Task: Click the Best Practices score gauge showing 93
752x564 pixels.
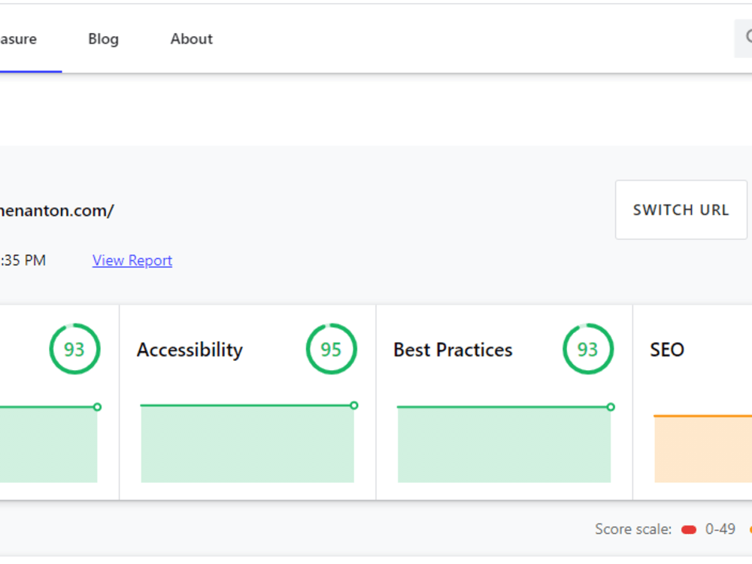Action: (x=588, y=349)
